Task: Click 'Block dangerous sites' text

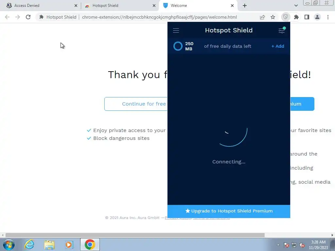Action: coord(121,138)
